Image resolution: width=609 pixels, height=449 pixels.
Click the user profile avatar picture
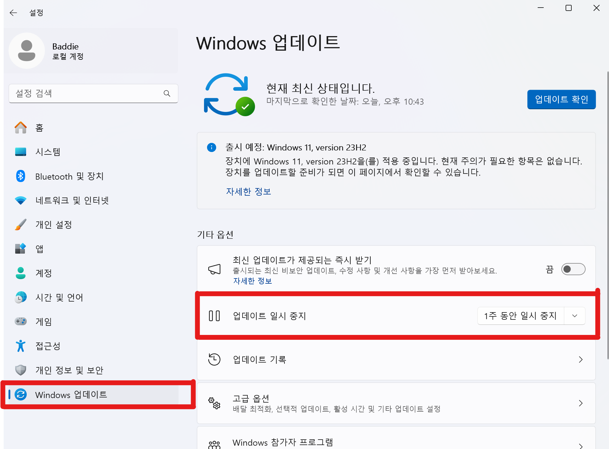pos(27,51)
